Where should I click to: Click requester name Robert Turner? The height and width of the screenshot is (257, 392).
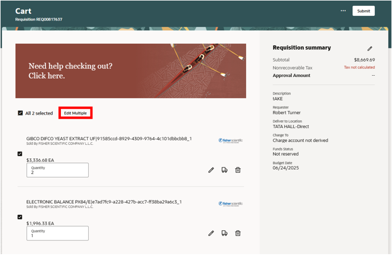pos(287,112)
